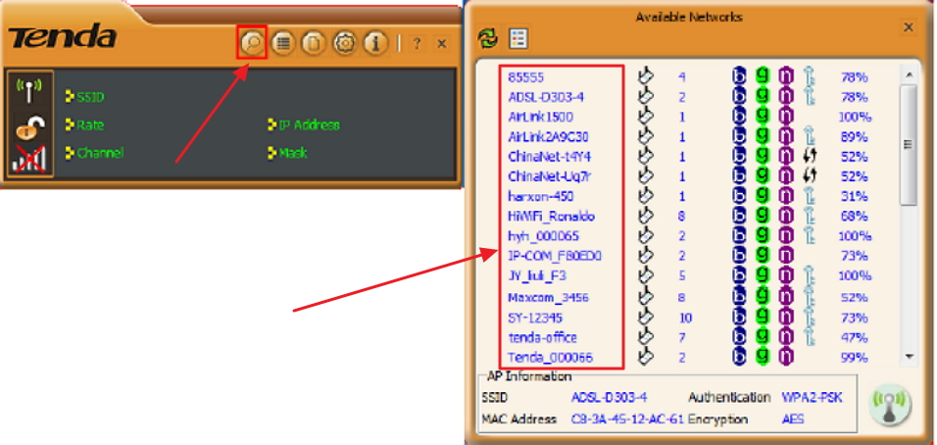Click the 802.11g icon on HiWiFi_Ronaldo row
This screenshot has height=445, width=937.
tap(763, 216)
